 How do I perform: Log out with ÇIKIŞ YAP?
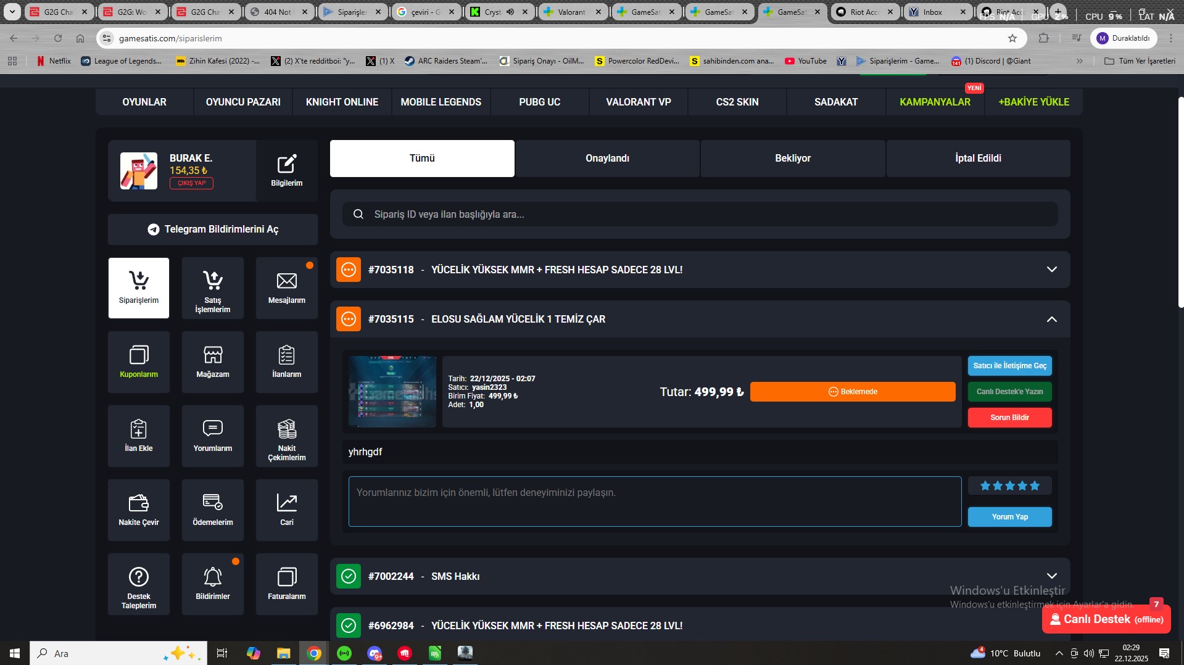[191, 183]
